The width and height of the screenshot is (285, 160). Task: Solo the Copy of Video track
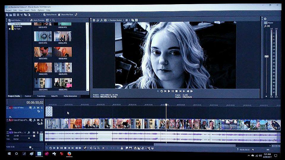coord(42,108)
